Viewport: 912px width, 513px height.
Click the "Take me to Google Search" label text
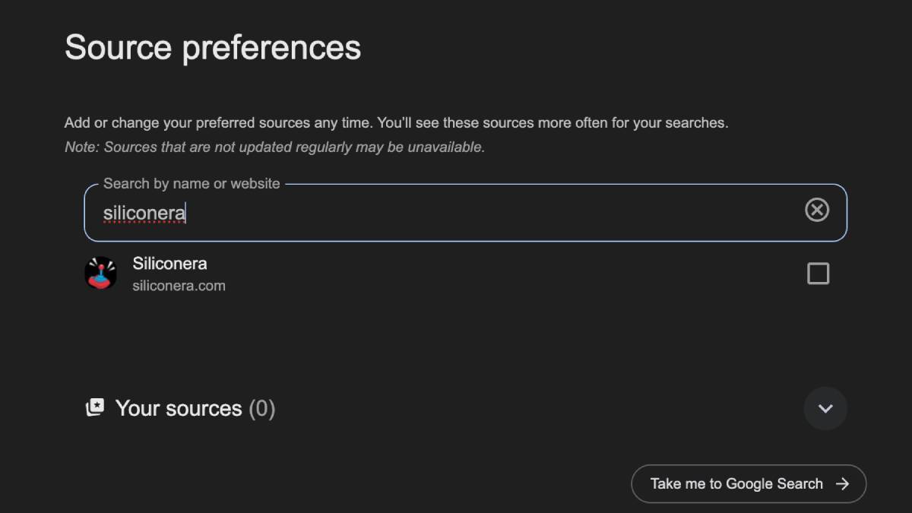pos(736,484)
